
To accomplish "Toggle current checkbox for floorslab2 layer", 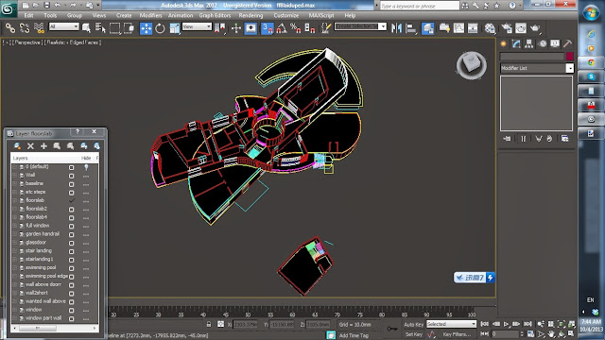I will pos(72,210).
